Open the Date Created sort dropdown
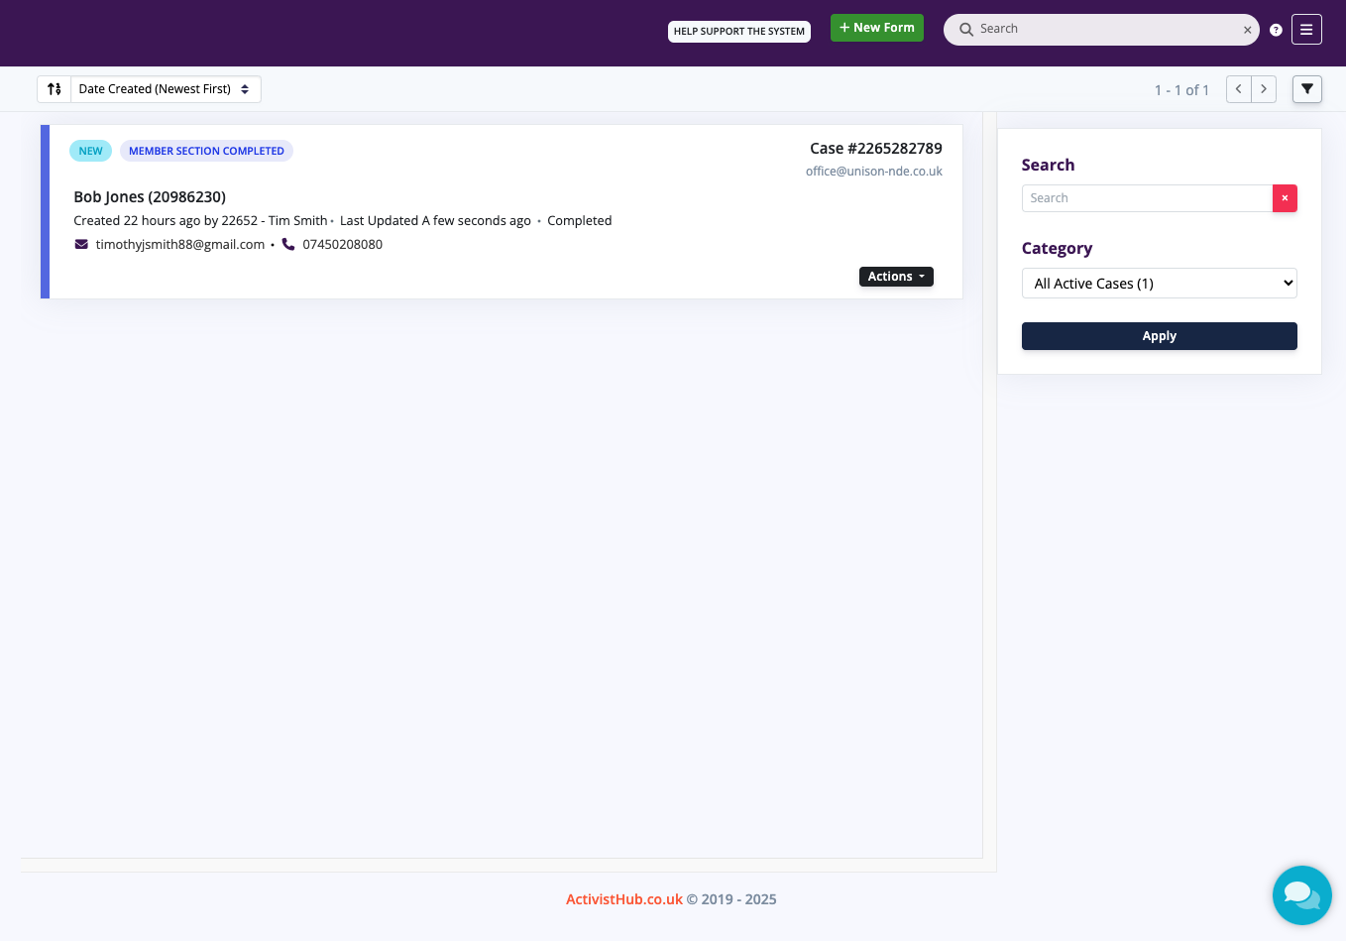Viewport: 1346px width, 941px height. tap(165, 89)
